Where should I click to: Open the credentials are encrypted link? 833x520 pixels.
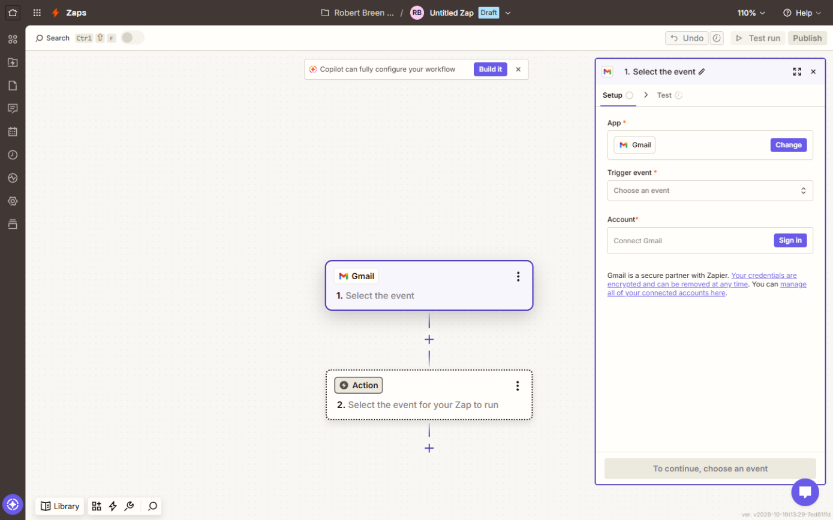coord(702,280)
